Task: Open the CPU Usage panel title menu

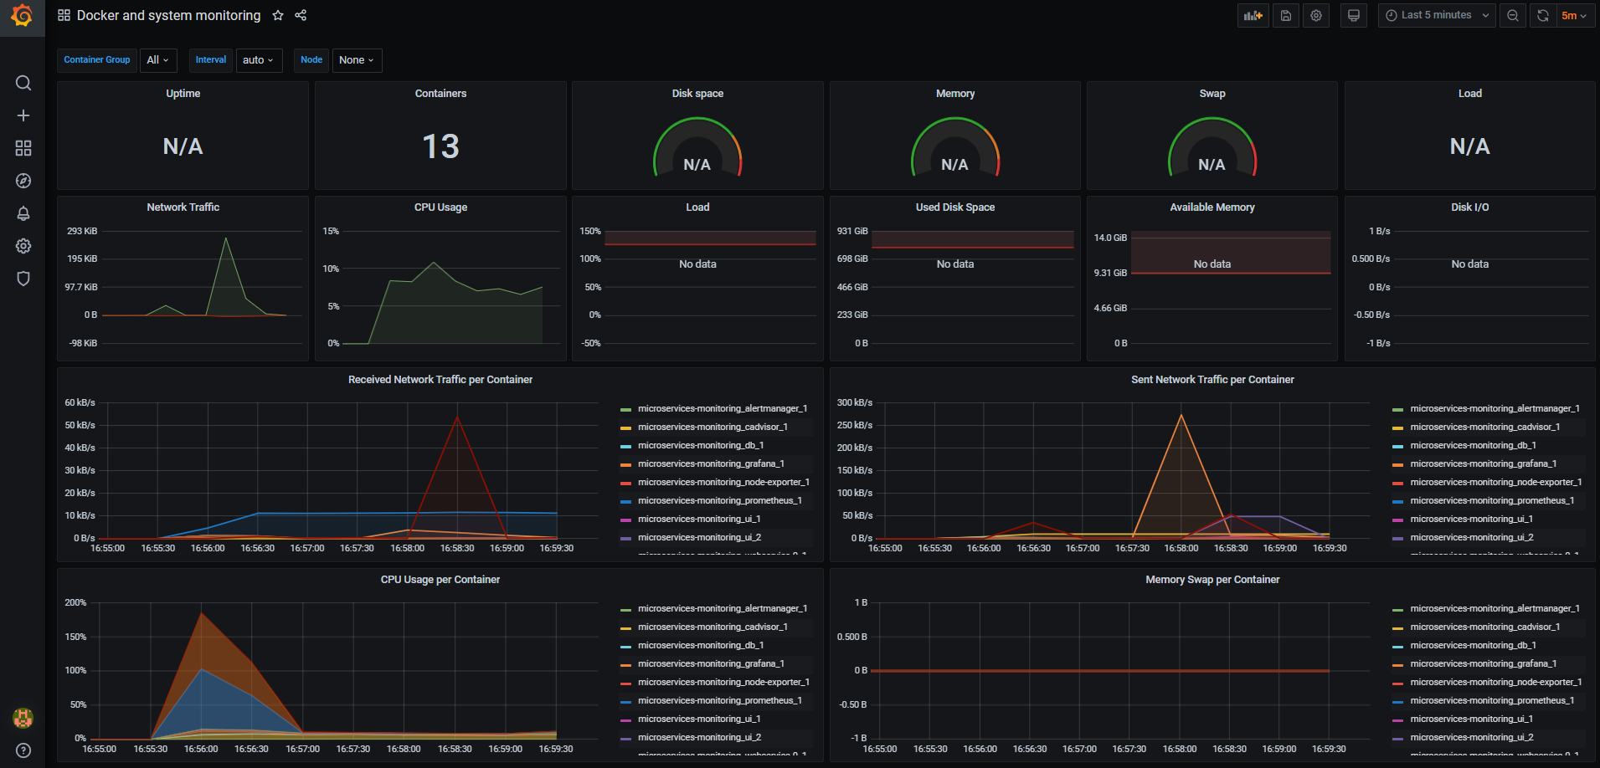Action: 440,207
